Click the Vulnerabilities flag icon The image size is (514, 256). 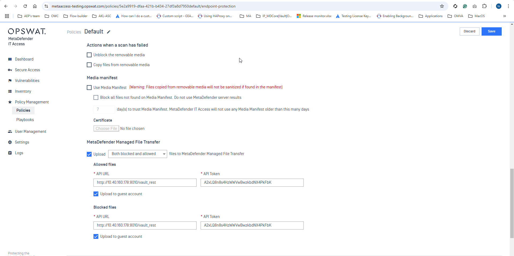click(10, 81)
